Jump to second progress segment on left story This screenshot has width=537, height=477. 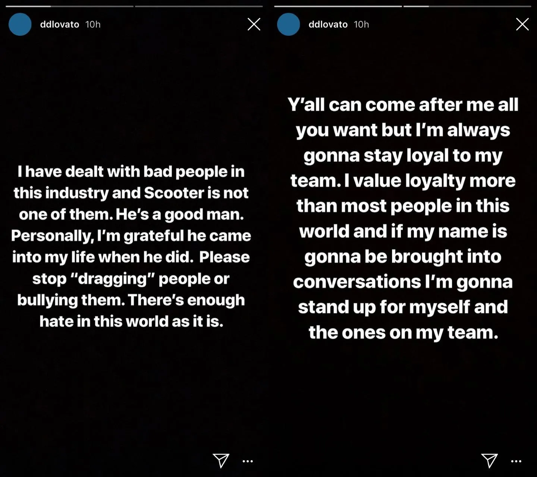(x=199, y=6)
